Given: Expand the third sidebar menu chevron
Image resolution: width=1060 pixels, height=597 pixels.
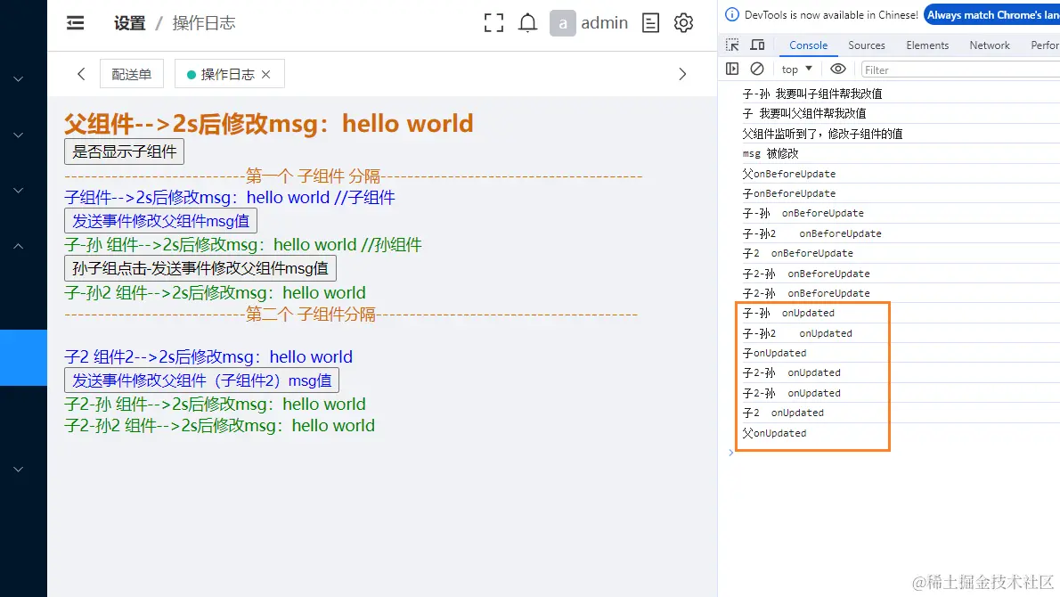Looking at the screenshot, I should point(18,191).
